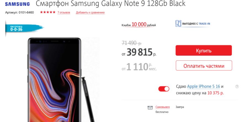The height and width of the screenshot is (122, 247).
Task: Click the question mark help icon
Action: point(237,87)
